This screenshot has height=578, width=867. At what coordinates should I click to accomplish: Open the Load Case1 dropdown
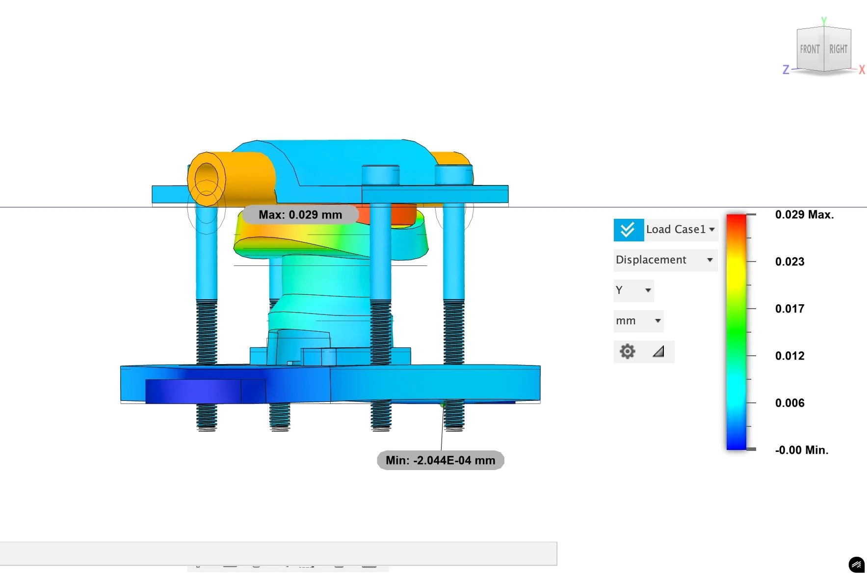pos(681,230)
